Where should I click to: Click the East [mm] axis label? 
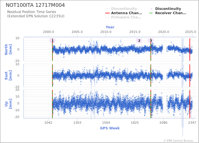[x=8, y=76]
